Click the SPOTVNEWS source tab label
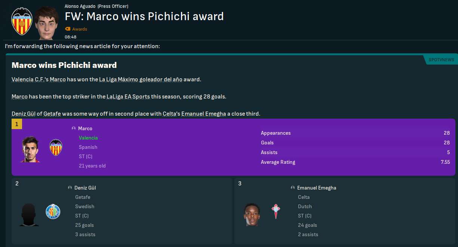 441,60
